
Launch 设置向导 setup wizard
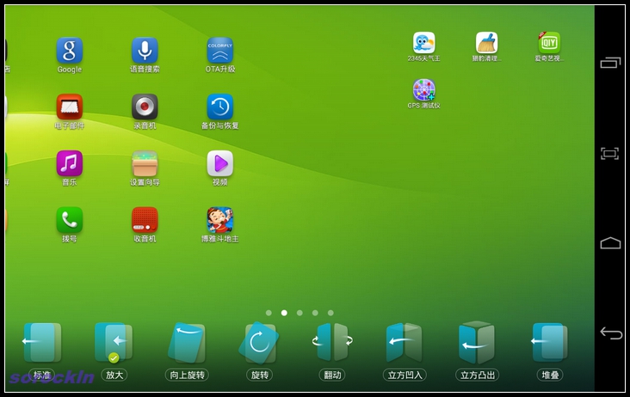coord(145,163)
